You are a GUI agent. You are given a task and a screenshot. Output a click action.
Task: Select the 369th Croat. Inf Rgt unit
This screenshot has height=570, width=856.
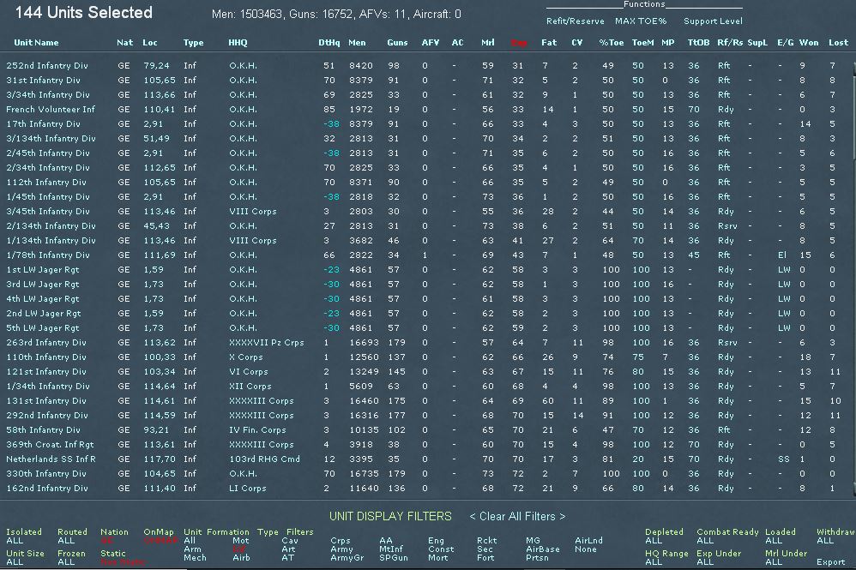click(x=50, y=445)
